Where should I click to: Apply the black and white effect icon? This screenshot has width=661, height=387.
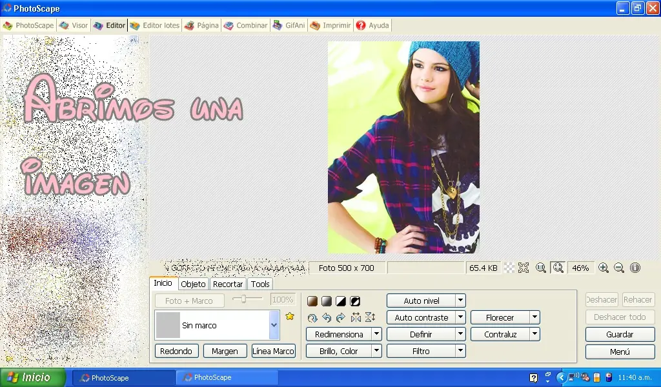pyautogui.click(x=341, y=301)
